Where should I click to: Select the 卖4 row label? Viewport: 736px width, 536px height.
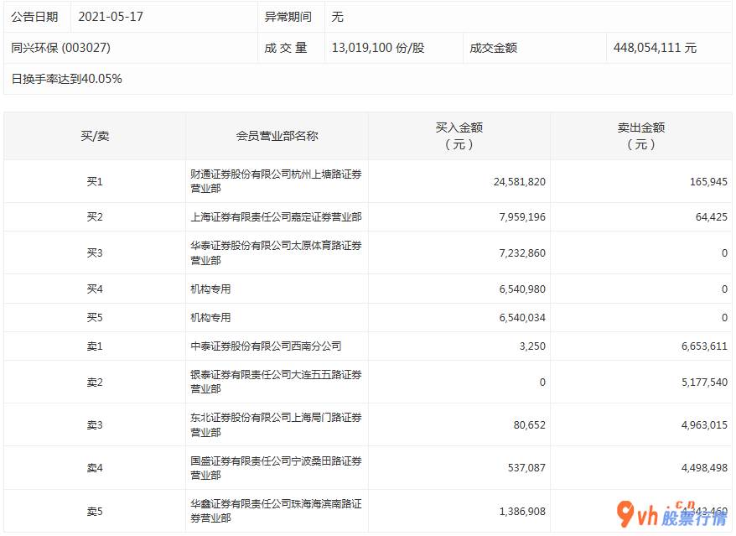tap(95, 467)
